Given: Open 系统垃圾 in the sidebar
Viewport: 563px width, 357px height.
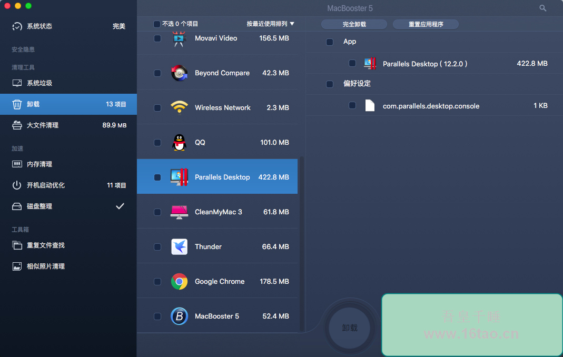Looking at the screenshot, I should coord(39,83).
